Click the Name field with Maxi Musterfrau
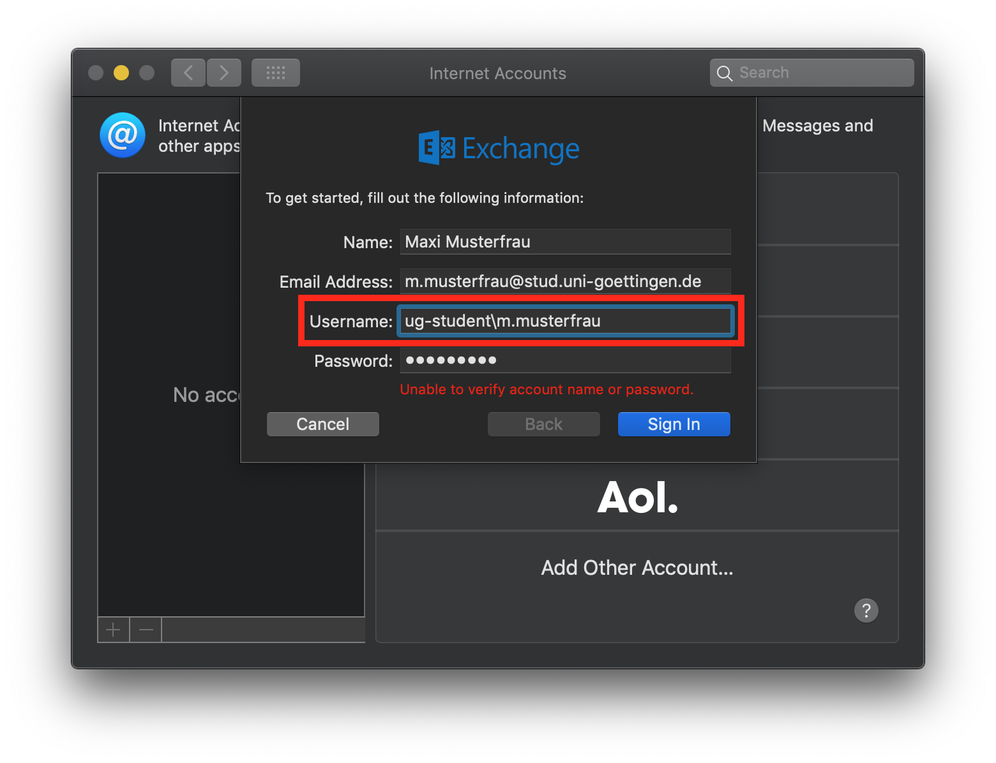The image size is (996, 763). 566,242
